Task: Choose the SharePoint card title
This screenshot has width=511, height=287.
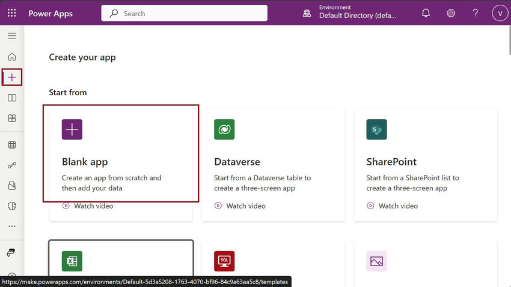Action: 391,162
